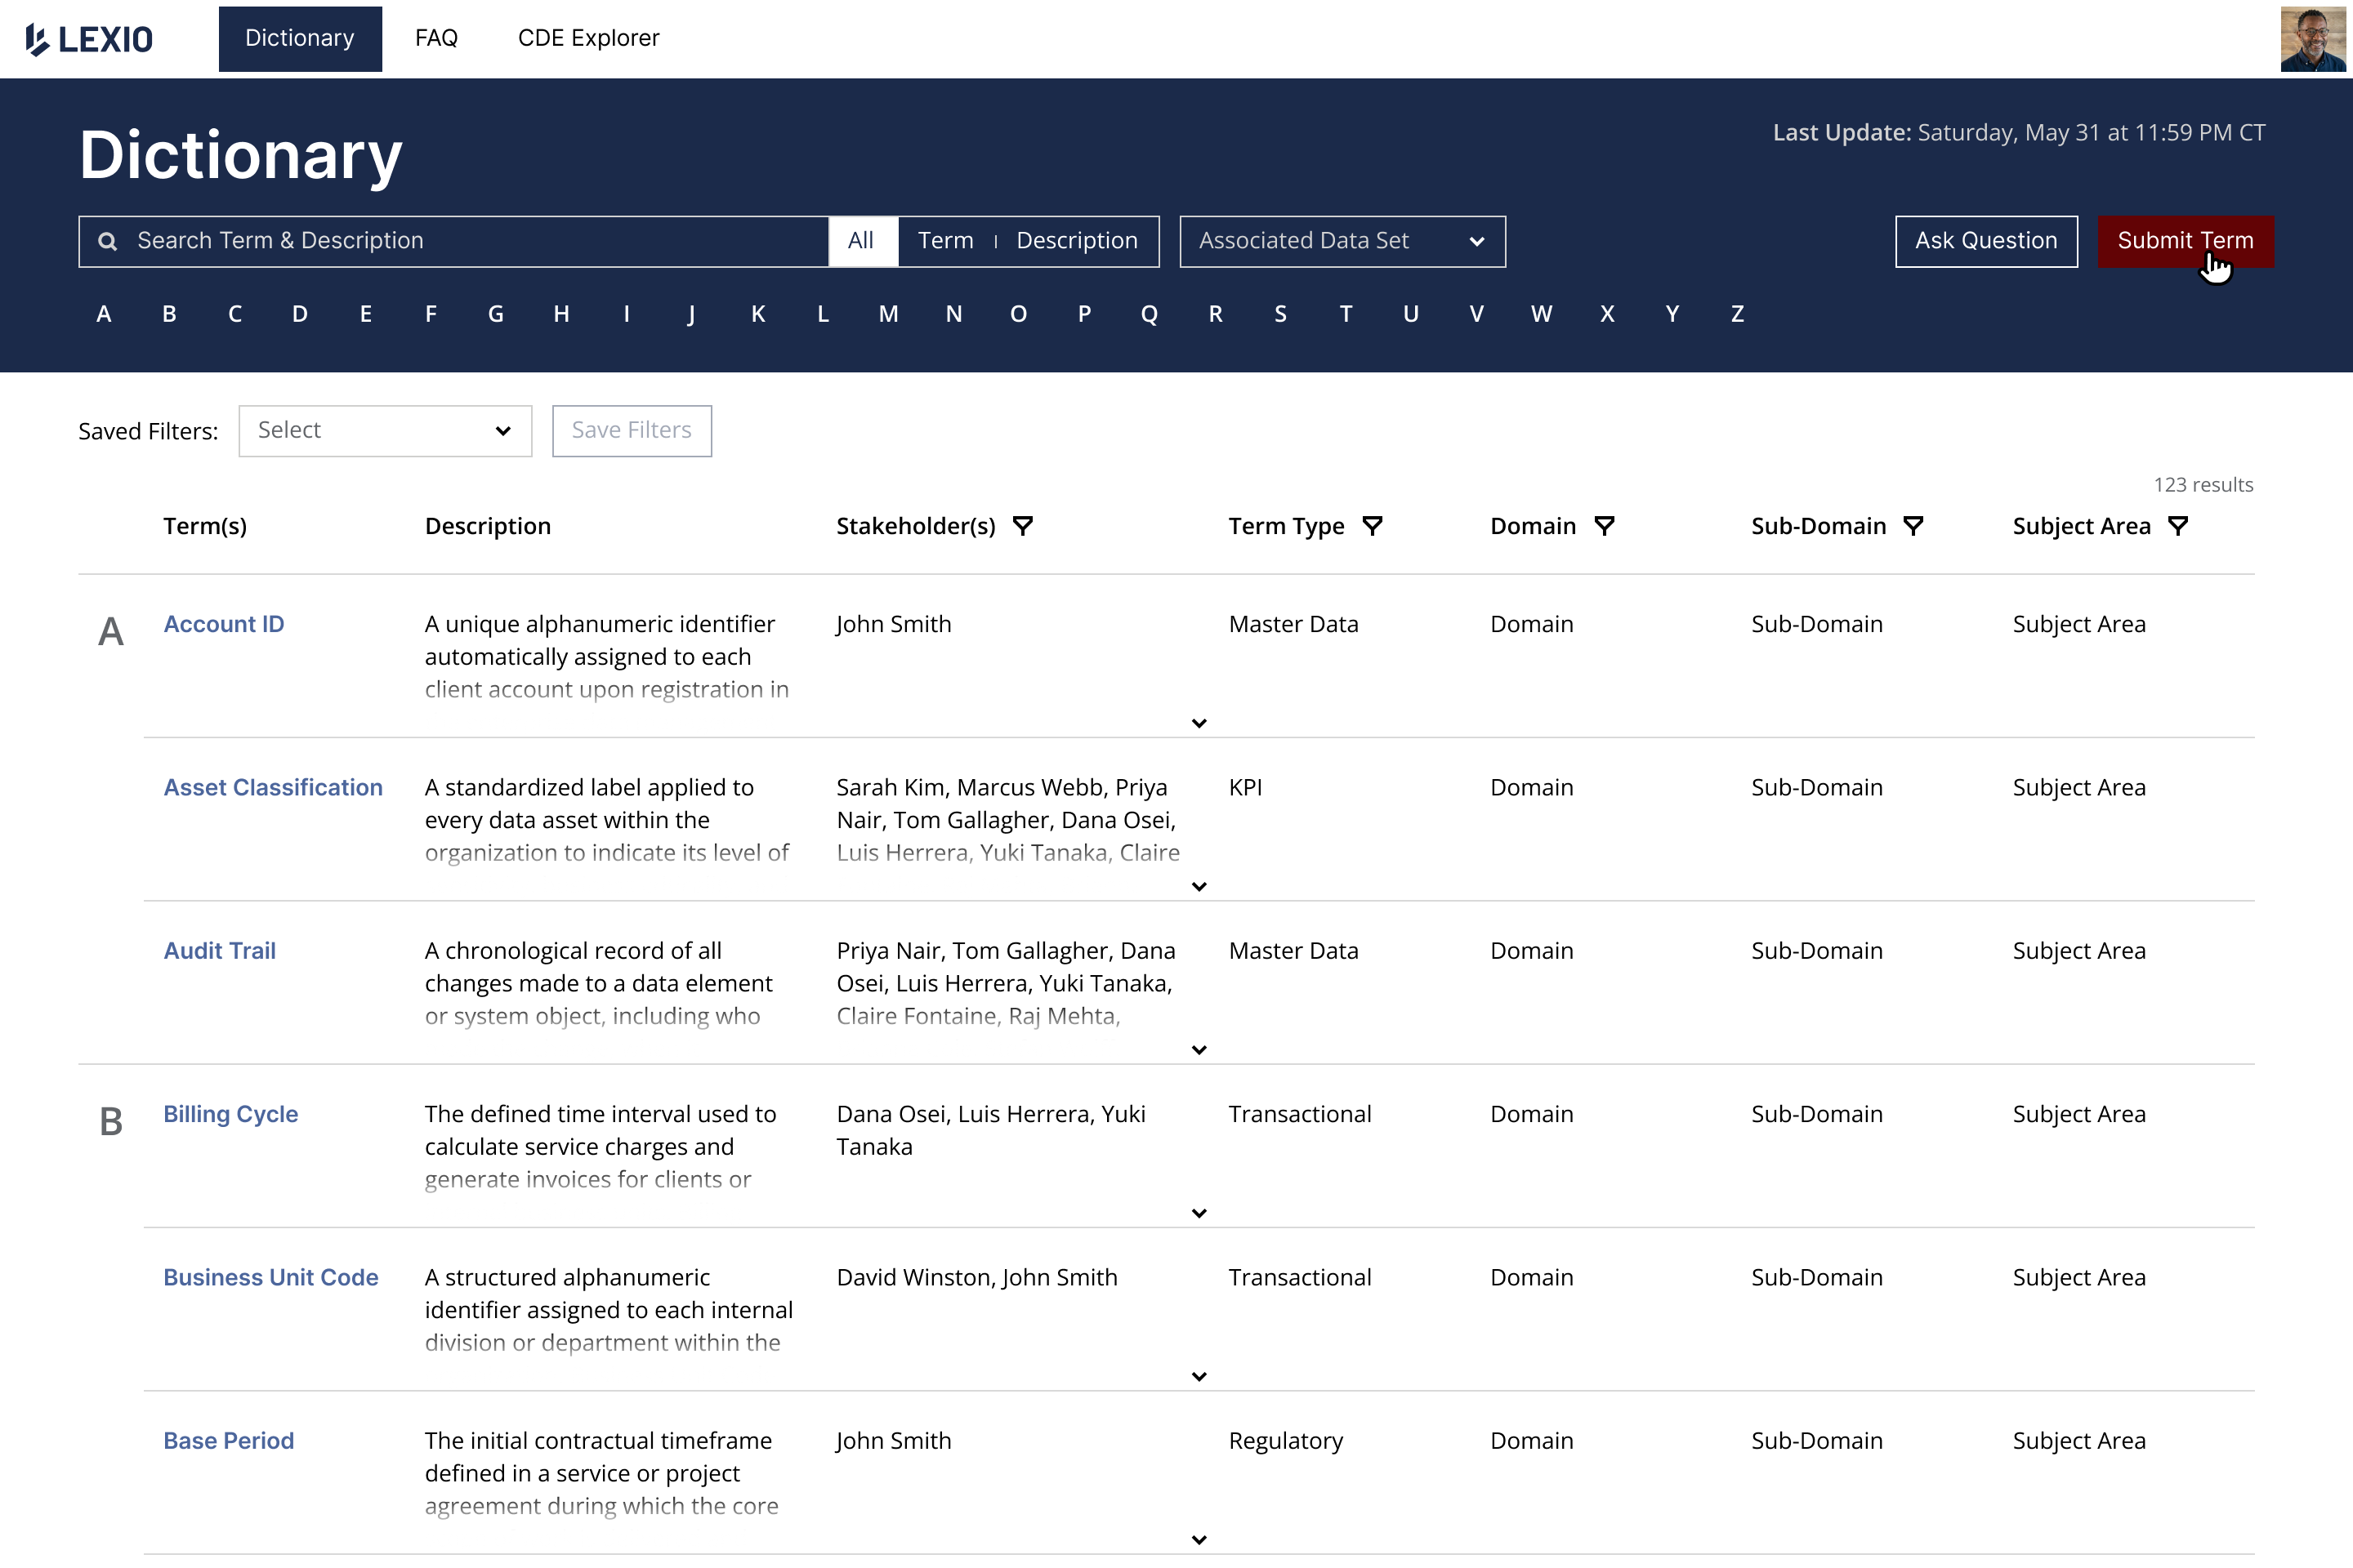This screenshot has width=2353, height=1568.
Task: Click the Last Update timestamp text
Action: [2019, 133]
